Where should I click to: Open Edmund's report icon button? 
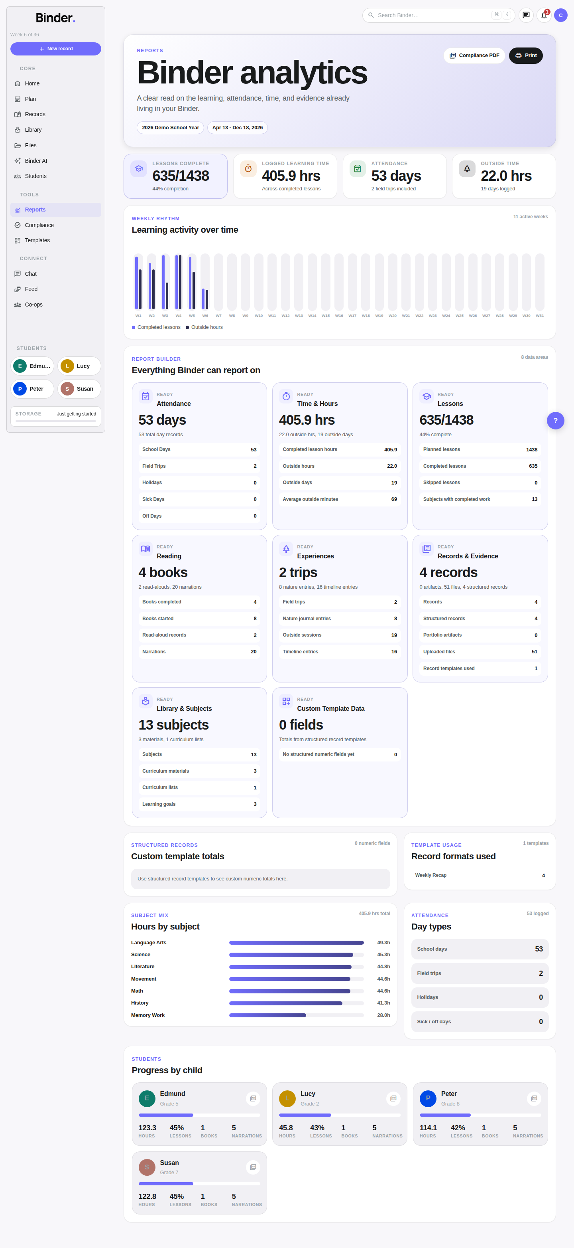(253, 1098)
